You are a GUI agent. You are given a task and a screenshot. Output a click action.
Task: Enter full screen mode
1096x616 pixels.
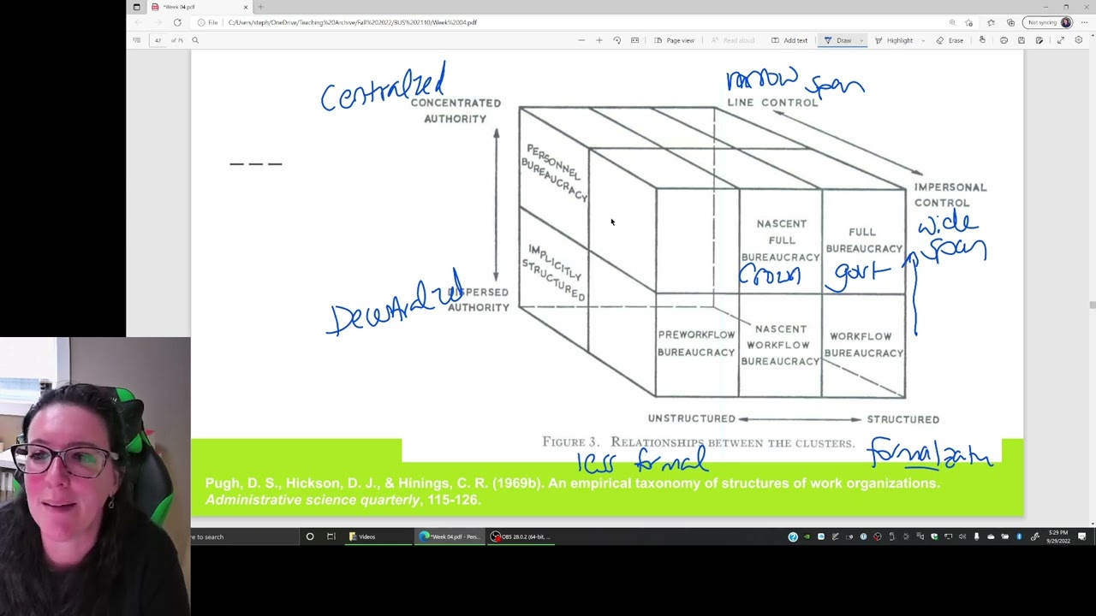point(1061,40)
